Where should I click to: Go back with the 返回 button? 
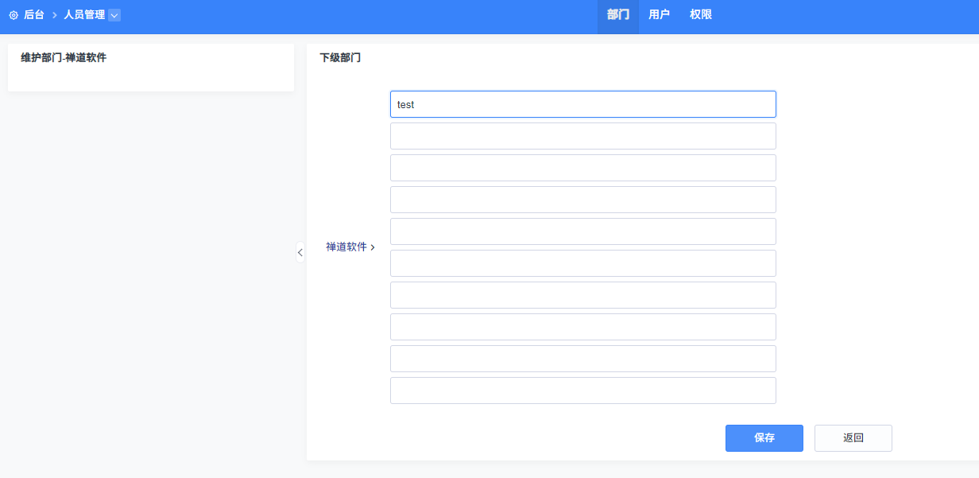click(x=853, y=438)
